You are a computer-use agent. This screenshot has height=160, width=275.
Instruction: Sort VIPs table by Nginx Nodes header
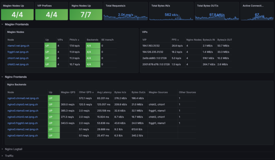(x=194, y=40)
